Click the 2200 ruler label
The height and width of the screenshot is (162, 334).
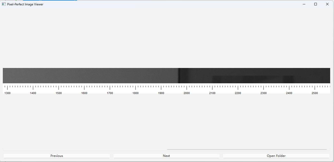[238, 93]
